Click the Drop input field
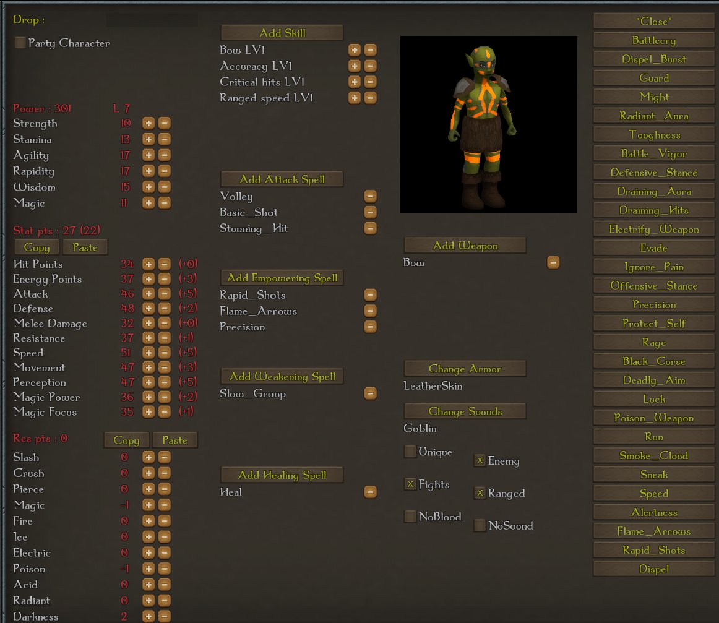This screenshot has height=623, width=719. tap(152, 19)
